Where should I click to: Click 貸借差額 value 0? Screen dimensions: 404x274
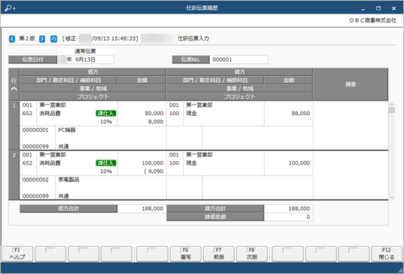308,217
